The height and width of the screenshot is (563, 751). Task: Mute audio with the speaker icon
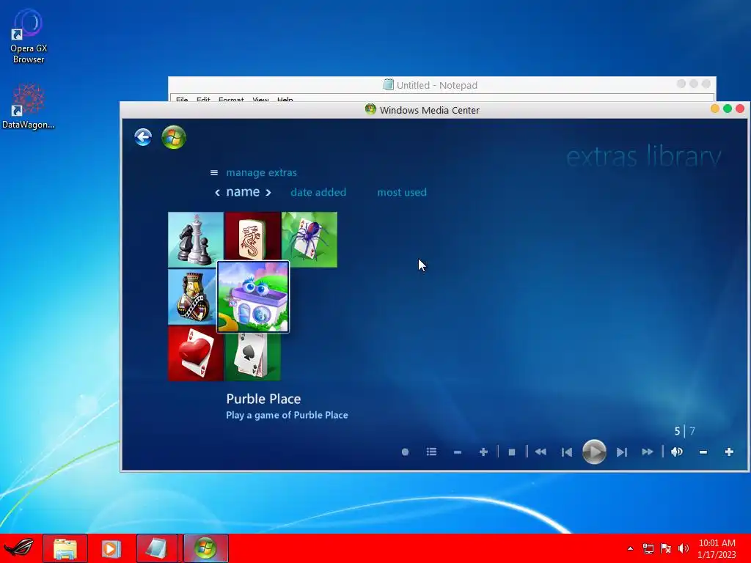pyautogui.click(x=677, y=452)
